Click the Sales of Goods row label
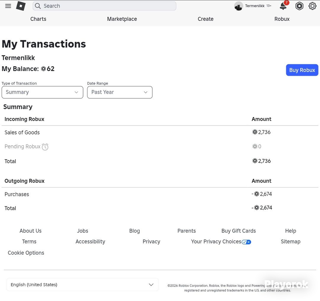320x301 pixels. pyautogui.click(x=22, y=132)
